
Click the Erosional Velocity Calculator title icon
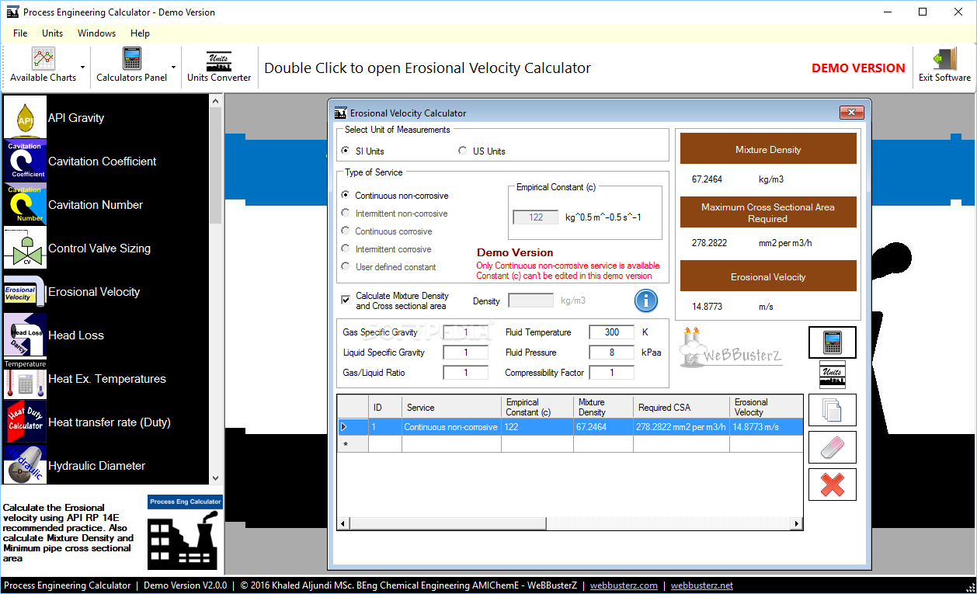click(x=340, y=113)
